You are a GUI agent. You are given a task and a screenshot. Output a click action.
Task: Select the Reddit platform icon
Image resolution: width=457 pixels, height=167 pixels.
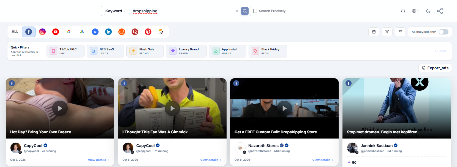point(122,32)
